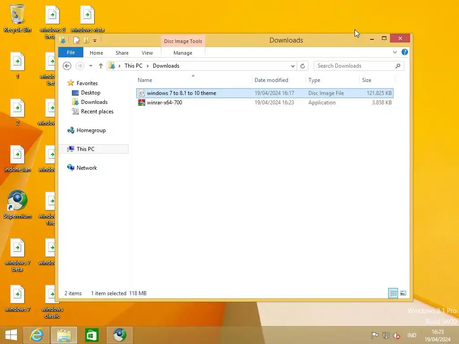Select the indonesian desktop file icon
The width and height of the screenshot is (459, 344).
pyautogui.click(x=17, y=158)
